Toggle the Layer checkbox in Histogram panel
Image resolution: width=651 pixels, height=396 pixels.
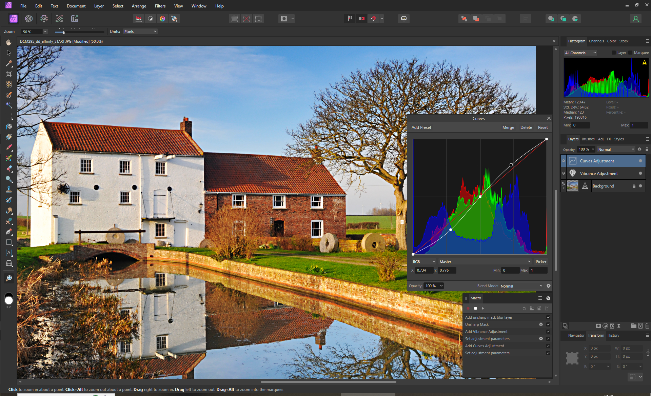pyautogui.click(x=613, y=53)
